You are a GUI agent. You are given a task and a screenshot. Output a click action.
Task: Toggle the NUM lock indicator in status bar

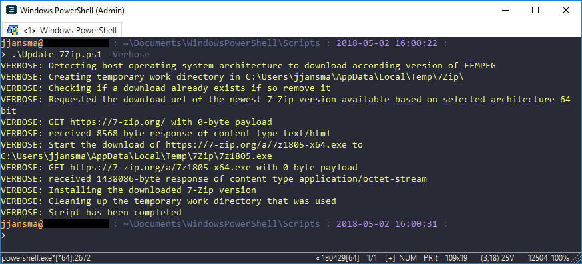[x=408, y=258]
